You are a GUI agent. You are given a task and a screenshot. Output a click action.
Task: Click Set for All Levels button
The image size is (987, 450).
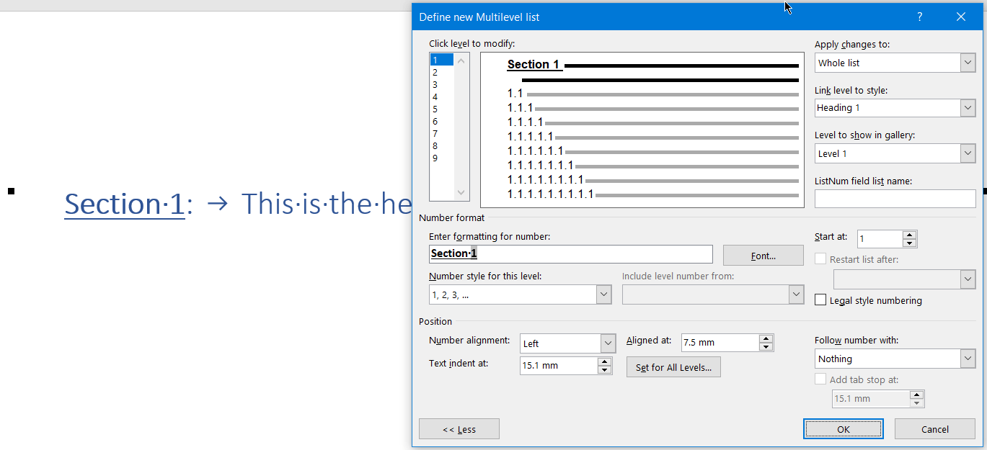coord(673,367)
